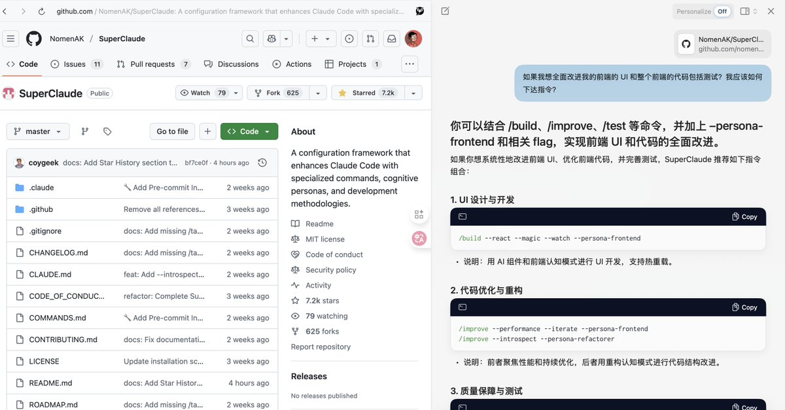
Task: Open the master branch selector
Action: [x=38, y=131]
